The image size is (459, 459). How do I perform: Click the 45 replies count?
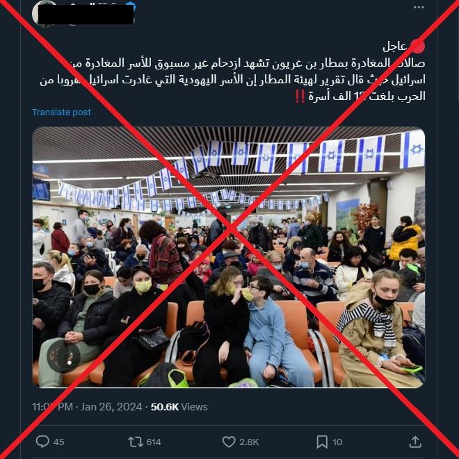point(59,442)
